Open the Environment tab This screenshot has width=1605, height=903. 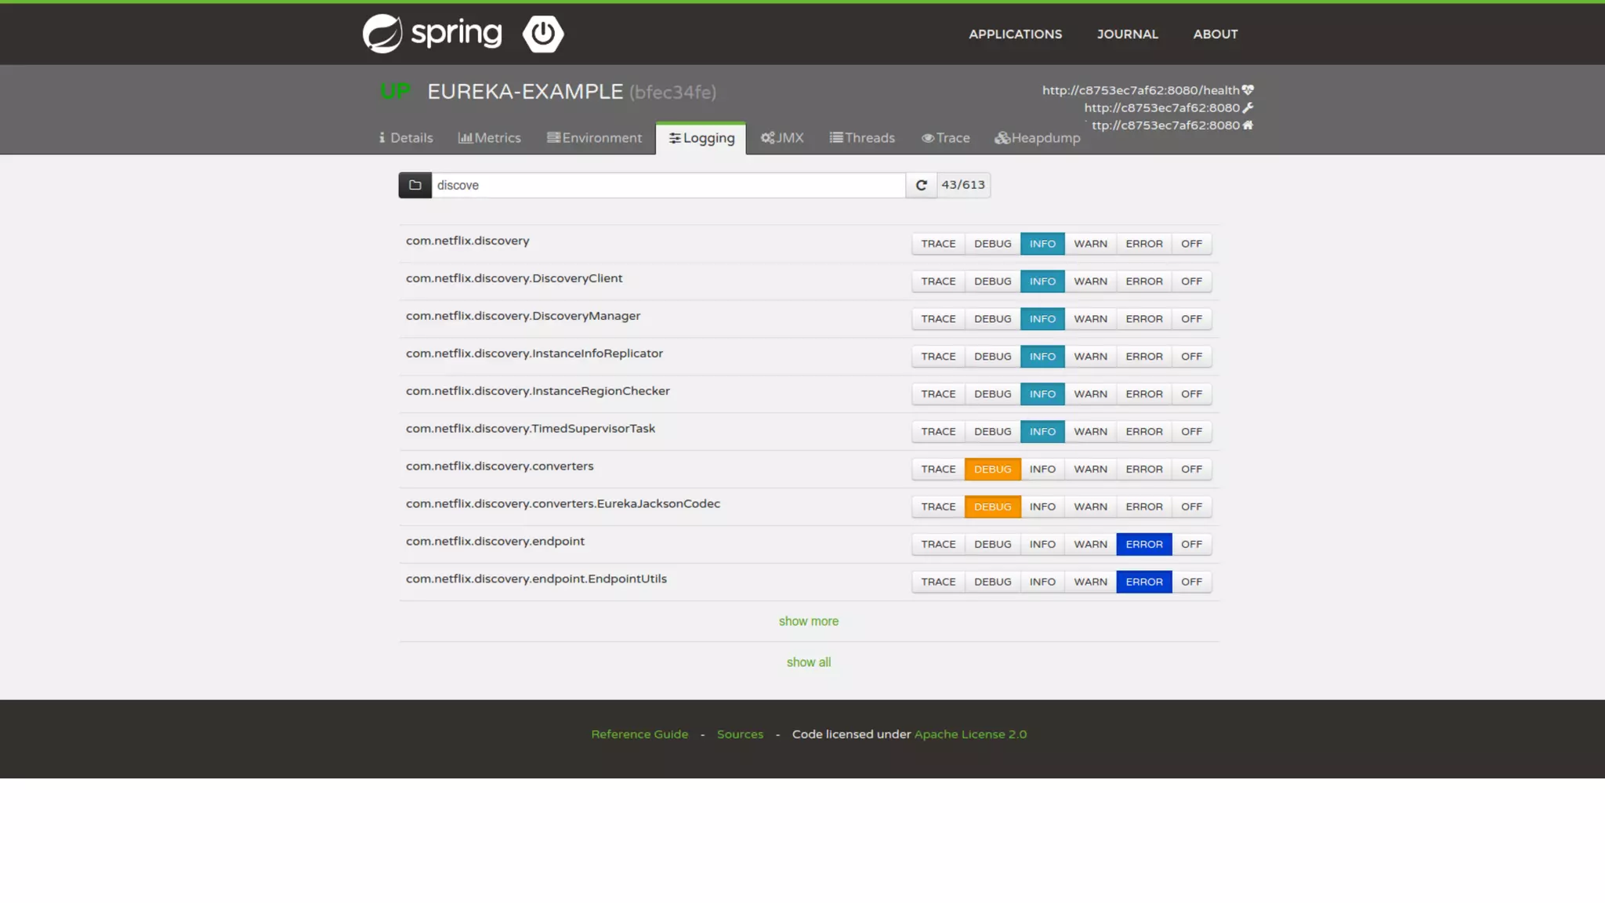(x=594, y=138)
